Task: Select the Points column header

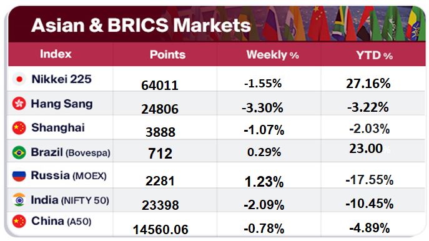Action: 167,55
